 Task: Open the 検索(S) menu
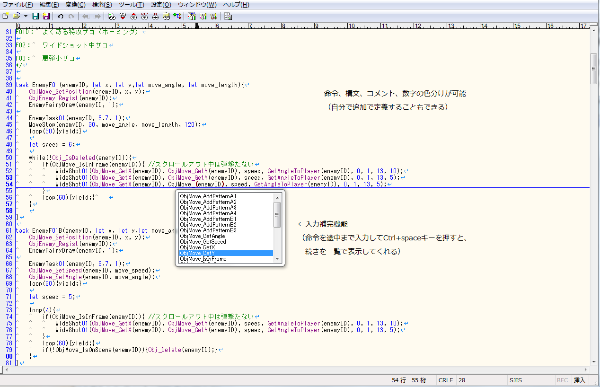tap(102, 5)
